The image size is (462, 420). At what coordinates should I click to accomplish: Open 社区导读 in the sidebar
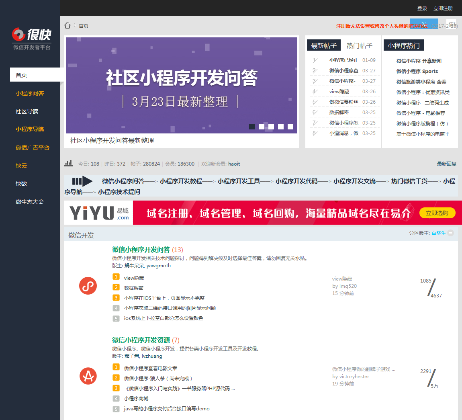27,111
